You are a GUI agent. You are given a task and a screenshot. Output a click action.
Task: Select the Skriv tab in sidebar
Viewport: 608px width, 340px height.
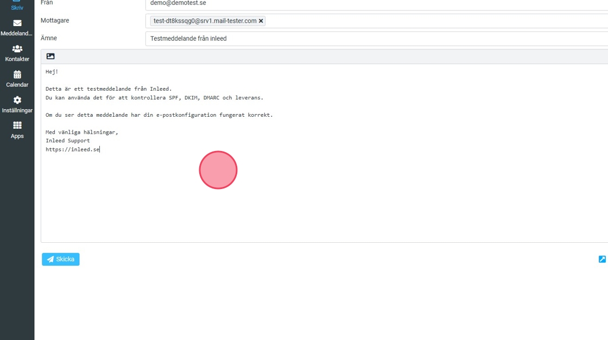[17, 5]
